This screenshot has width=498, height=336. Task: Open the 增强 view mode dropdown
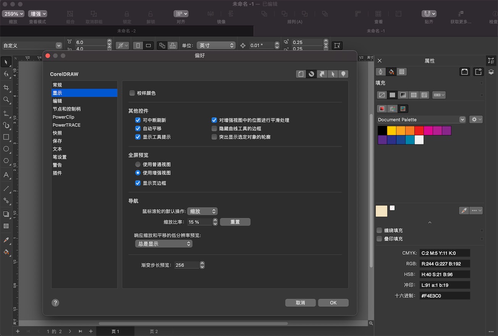(38, 14)
